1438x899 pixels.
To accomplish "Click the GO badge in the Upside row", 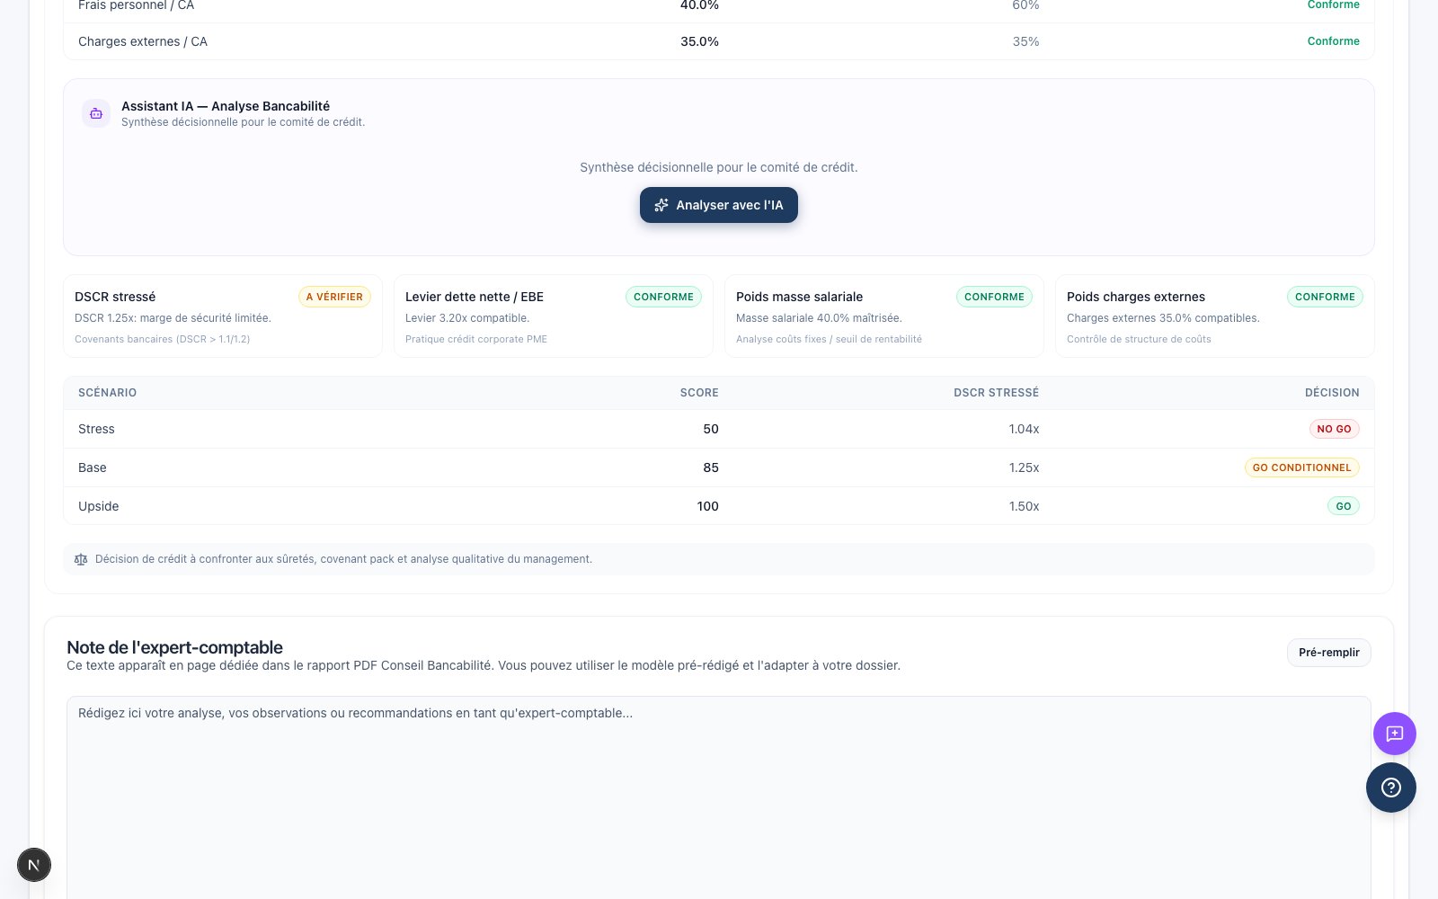I will tap(1343, 506).
